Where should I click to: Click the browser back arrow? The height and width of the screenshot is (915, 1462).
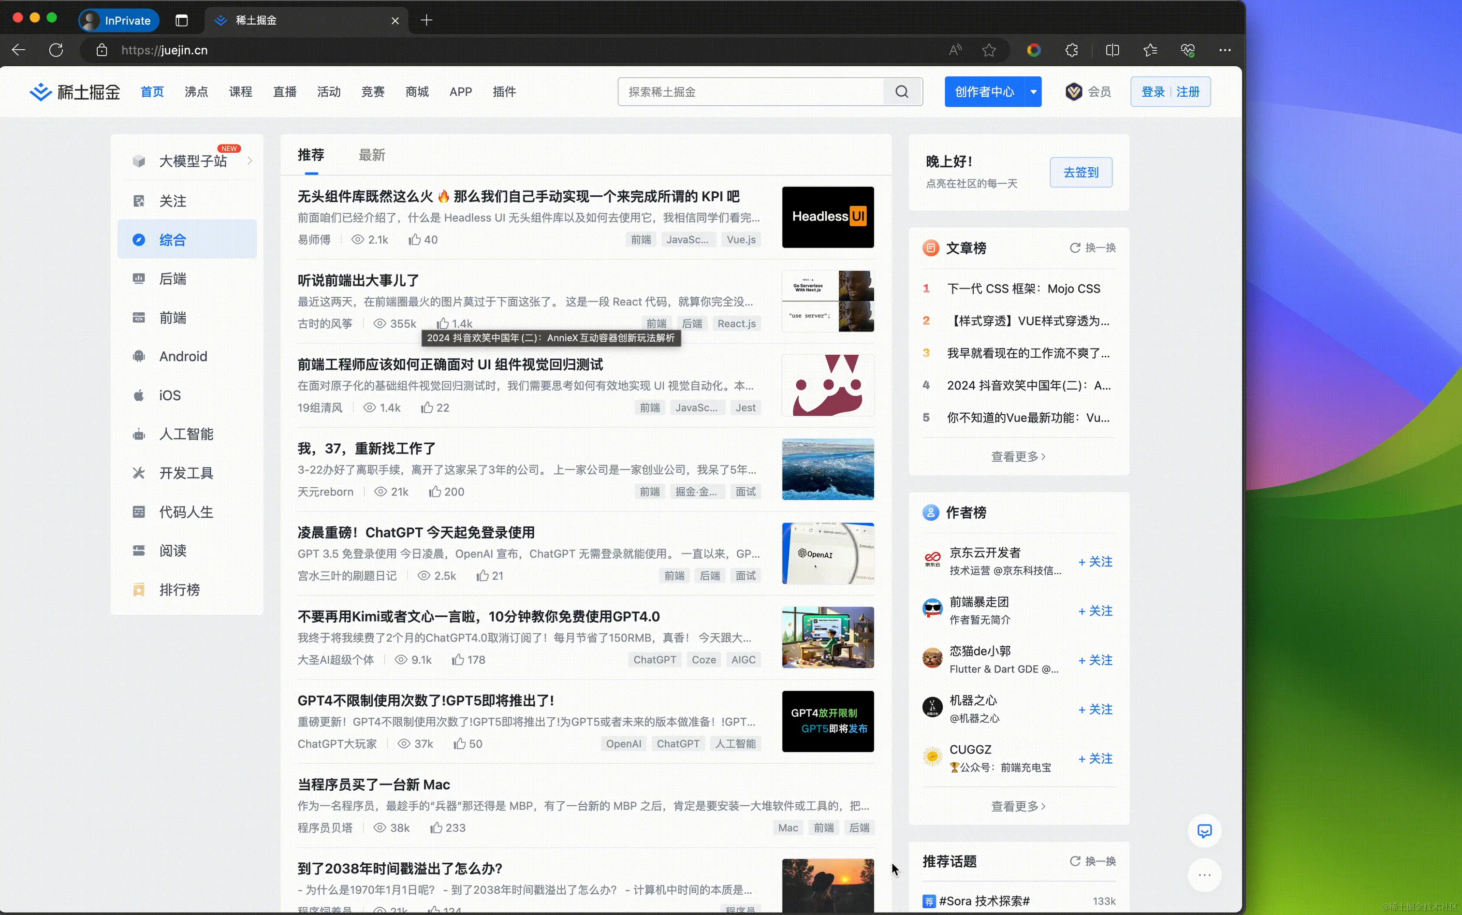click(x=19, y=50)
